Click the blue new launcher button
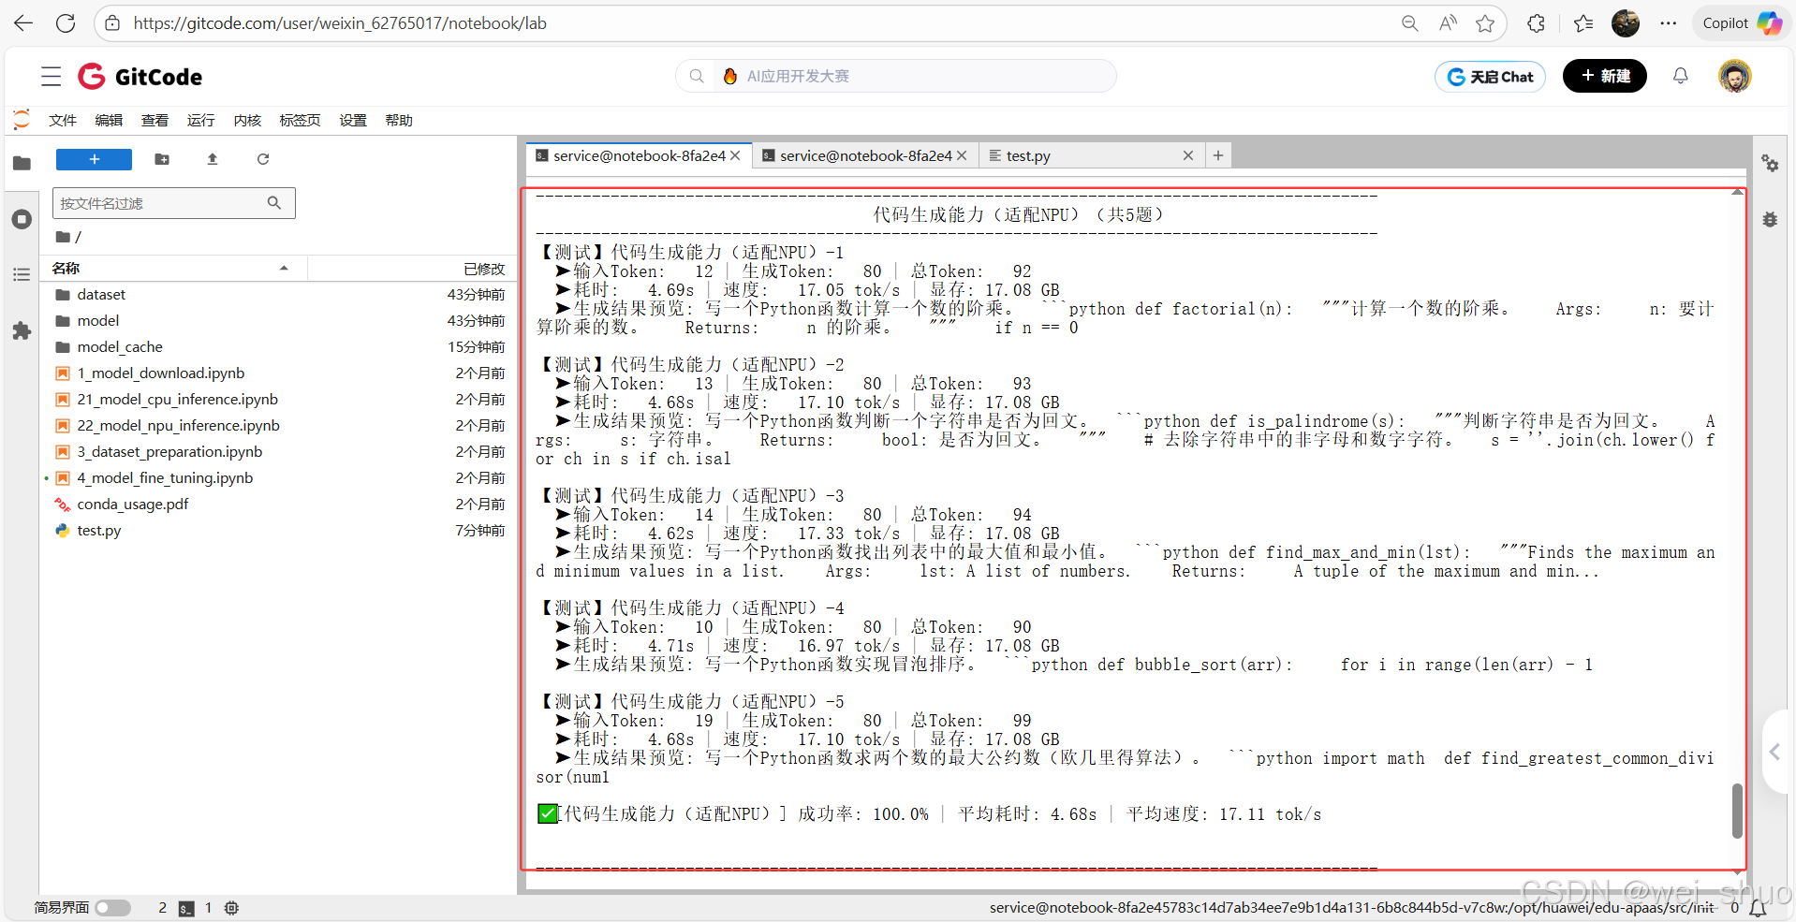 coord(94,159)
